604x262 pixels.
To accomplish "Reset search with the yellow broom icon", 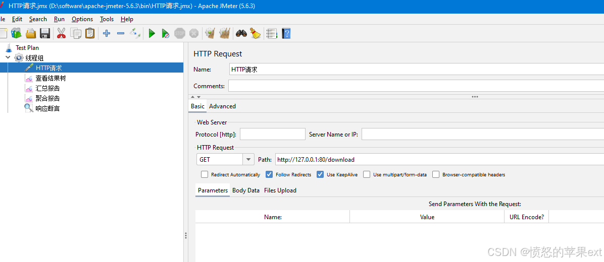I will pos(255,33).
